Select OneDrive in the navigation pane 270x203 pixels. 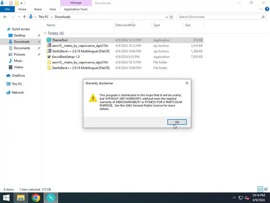18,76
